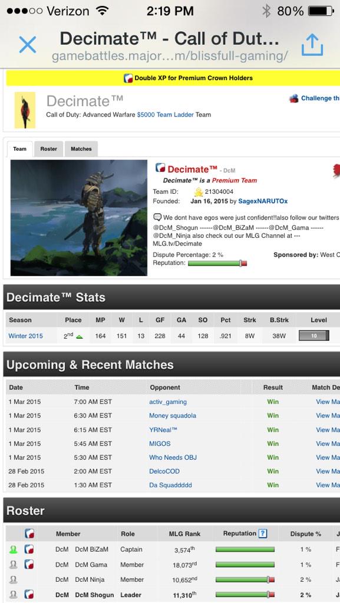
Task: Tap the gamebattles URL in the address bar
Action: click(x=170, y=56)
